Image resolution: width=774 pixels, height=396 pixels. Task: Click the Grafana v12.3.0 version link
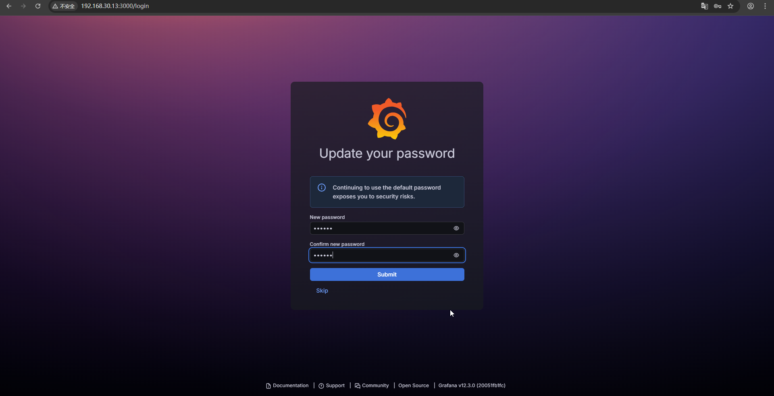point(472,386)
